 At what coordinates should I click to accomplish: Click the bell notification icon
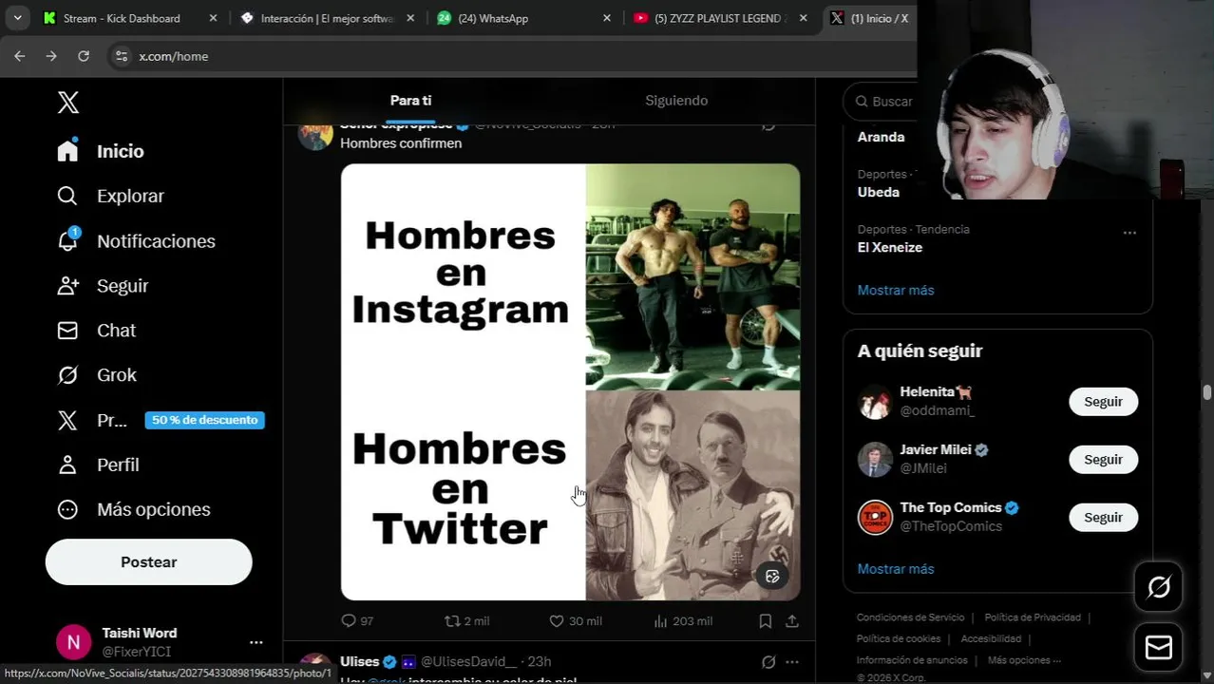click(67, 240)
